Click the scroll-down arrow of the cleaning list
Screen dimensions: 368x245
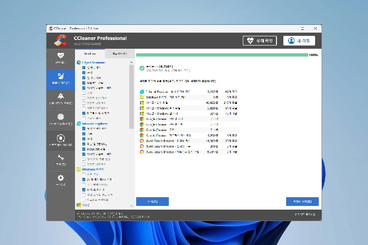pos(132,206)
